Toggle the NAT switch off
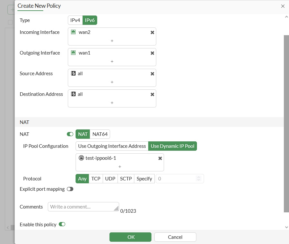289x244 pixels. [x=70, y=134]
